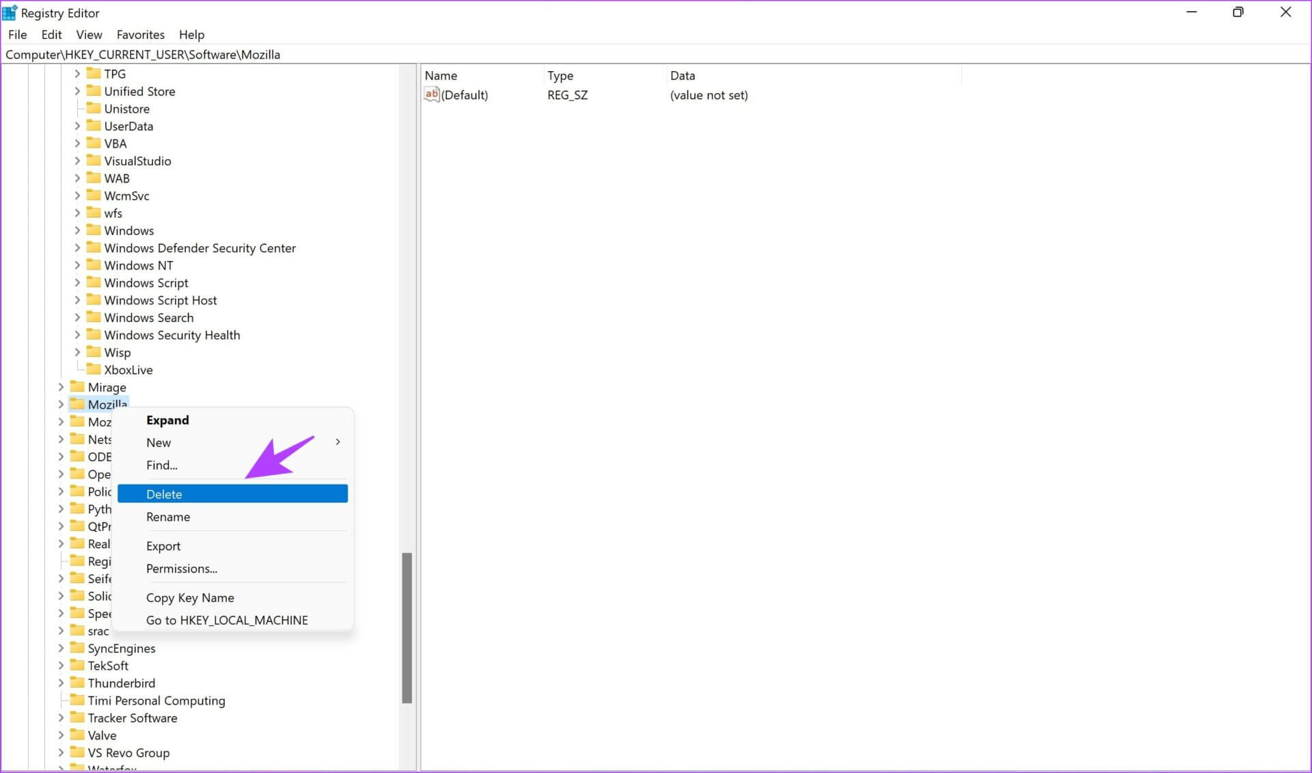Expand the Windows NT folder
This screenshot has width=1312, height=773.
coord(78,265)
